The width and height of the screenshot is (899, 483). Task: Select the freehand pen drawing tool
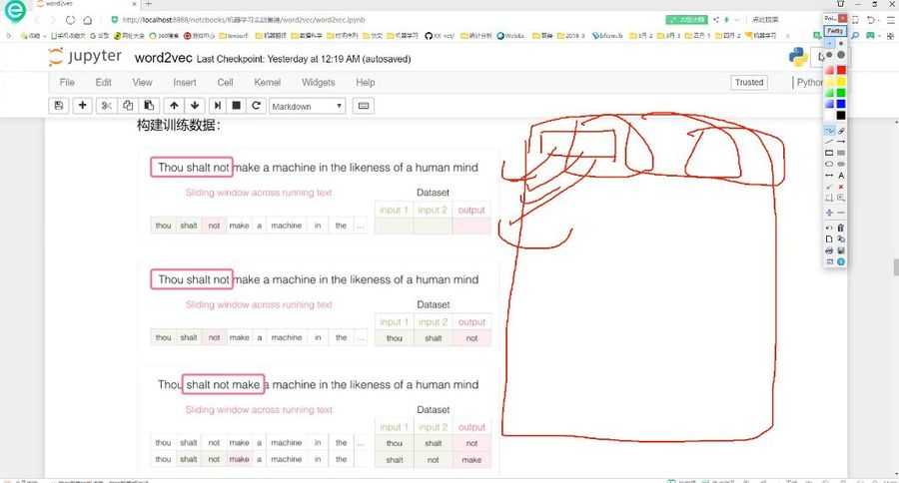click(x=829, y=131)
